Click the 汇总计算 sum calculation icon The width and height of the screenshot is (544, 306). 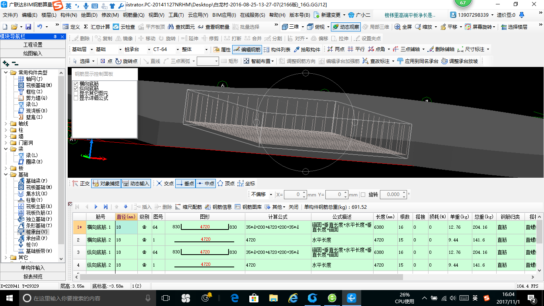click(96, 27)
